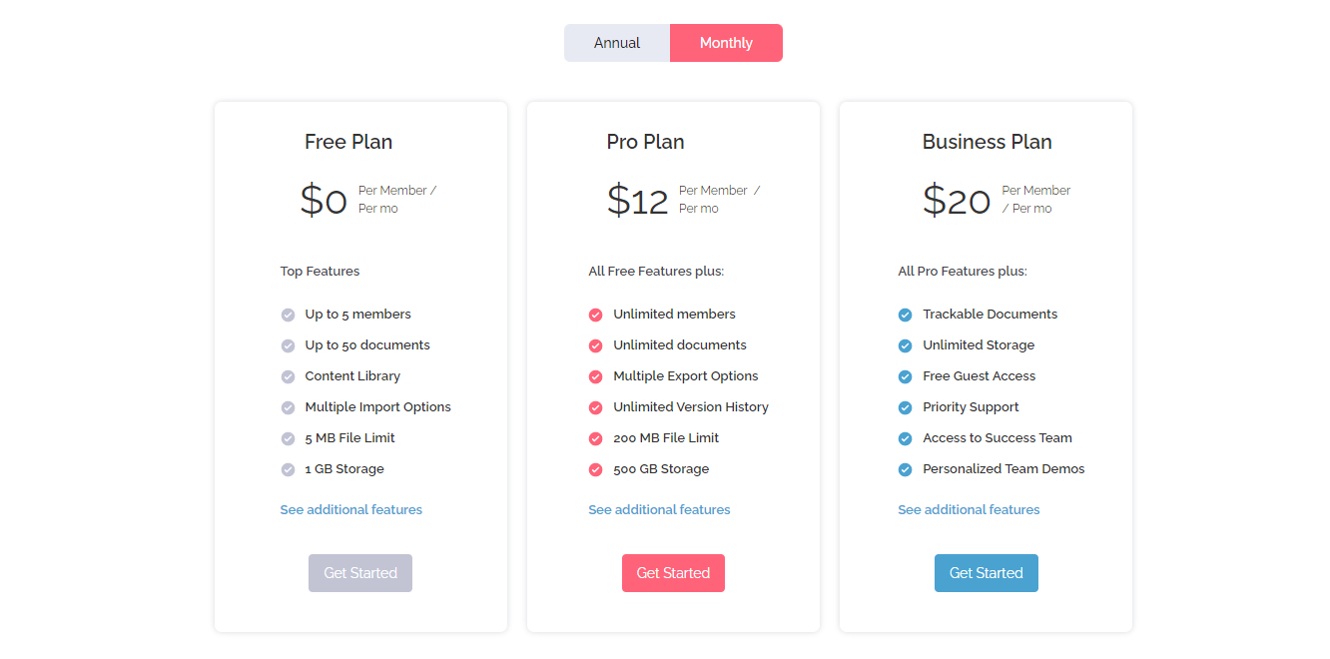
Task: Click the Unlimited Version History feature text
Action: 691,407
